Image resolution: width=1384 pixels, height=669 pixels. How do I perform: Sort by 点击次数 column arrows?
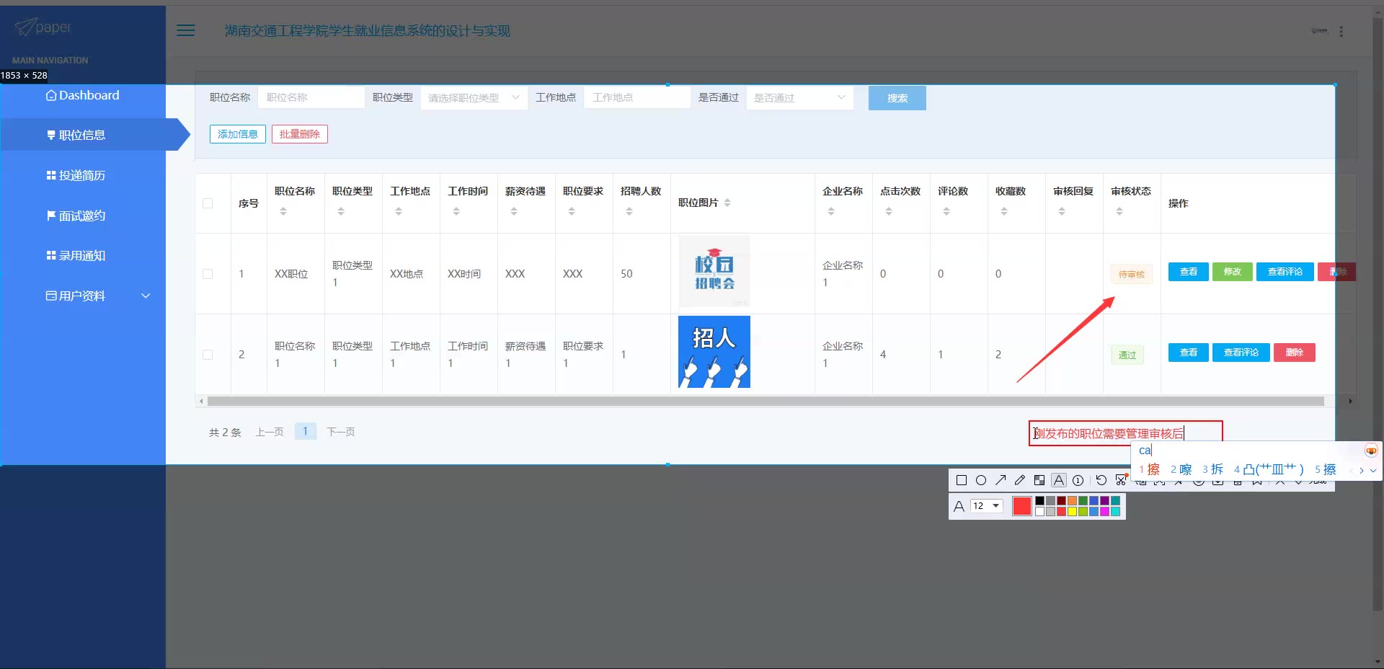click(889, 211)
